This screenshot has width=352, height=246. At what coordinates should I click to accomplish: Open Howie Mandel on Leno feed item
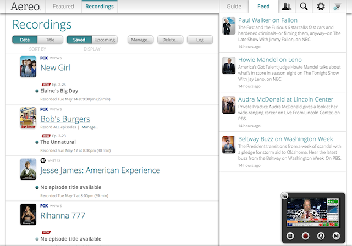tap(270, 60)
